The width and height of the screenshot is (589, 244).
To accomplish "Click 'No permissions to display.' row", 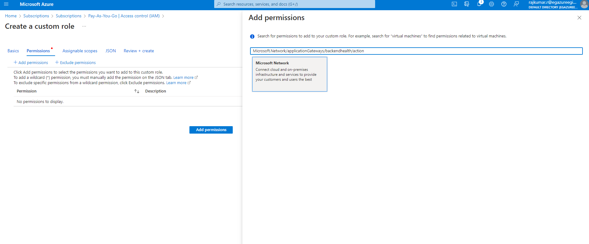I will (128, 101).
